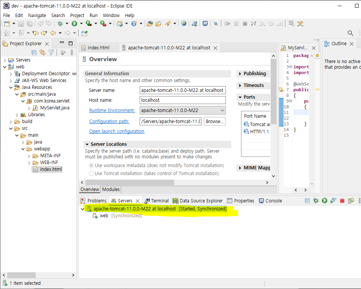
Task: Close the apache-tomcat editor tab
Action: tap(215, 48)
